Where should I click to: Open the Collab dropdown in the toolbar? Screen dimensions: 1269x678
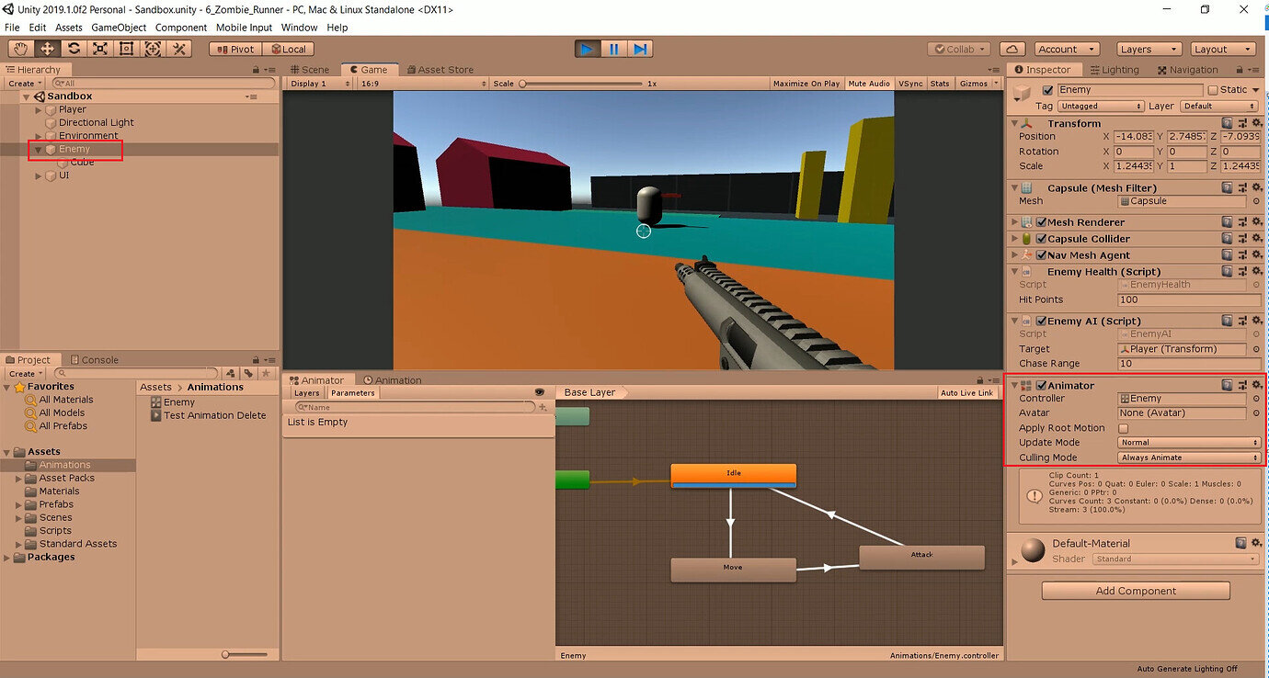pyautogui.click(x=959, y=48)
